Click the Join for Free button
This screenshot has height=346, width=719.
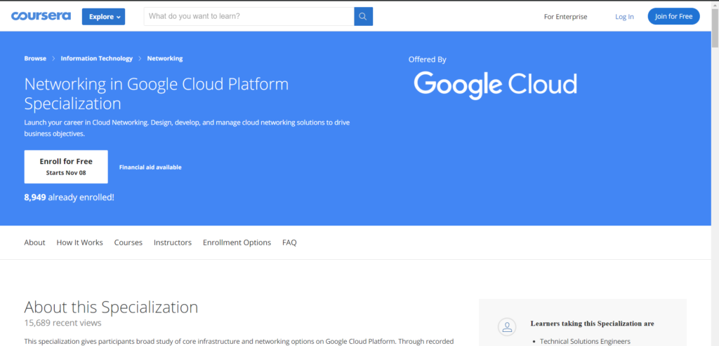673,17
